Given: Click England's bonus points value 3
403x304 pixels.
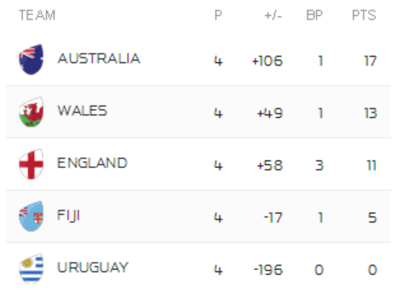Looking at the screenshot, I should [x=319, y=166].
